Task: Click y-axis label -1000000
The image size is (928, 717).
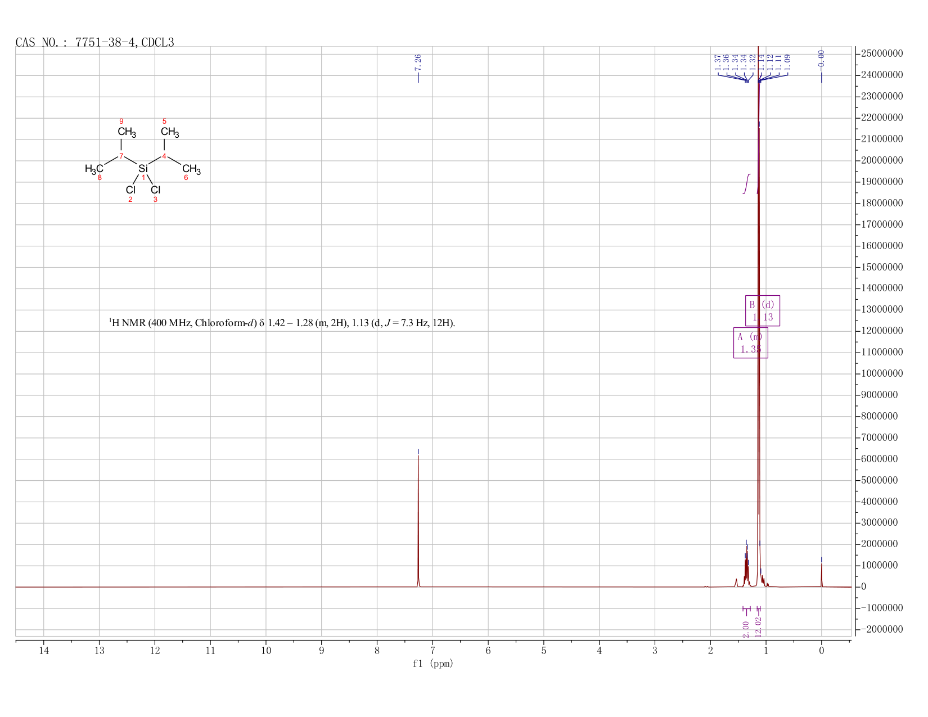Action: tap(881, 608)
